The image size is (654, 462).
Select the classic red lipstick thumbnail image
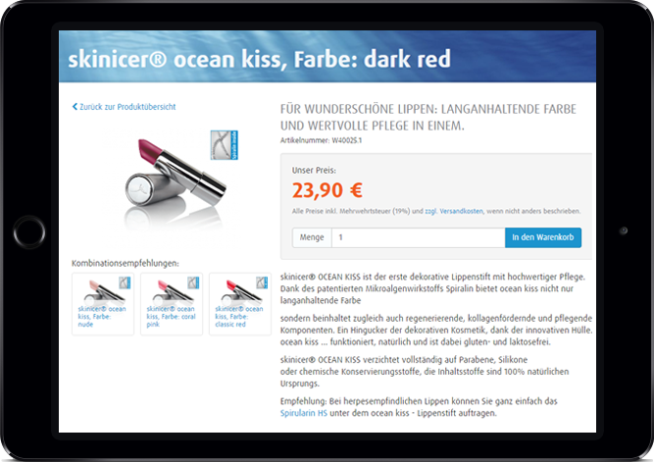click(x=240, y=291)
